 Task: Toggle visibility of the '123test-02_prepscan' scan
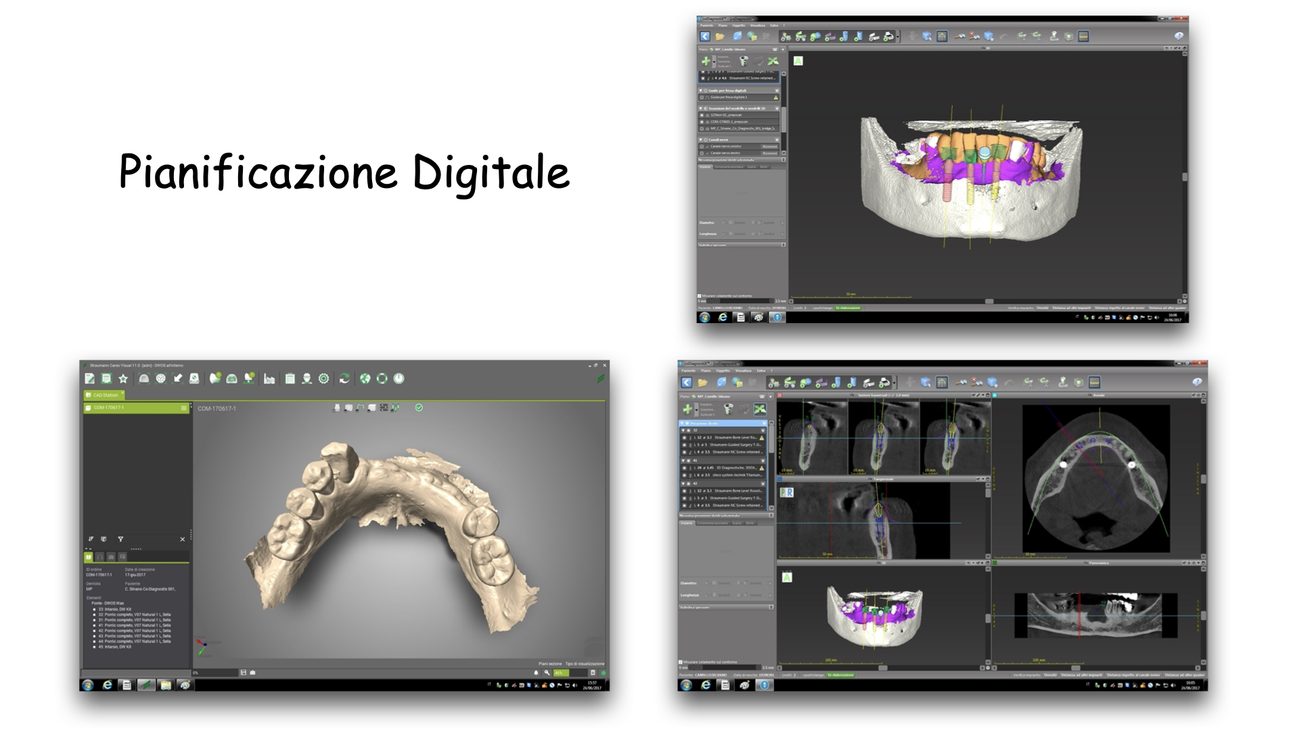click(702, 115)
